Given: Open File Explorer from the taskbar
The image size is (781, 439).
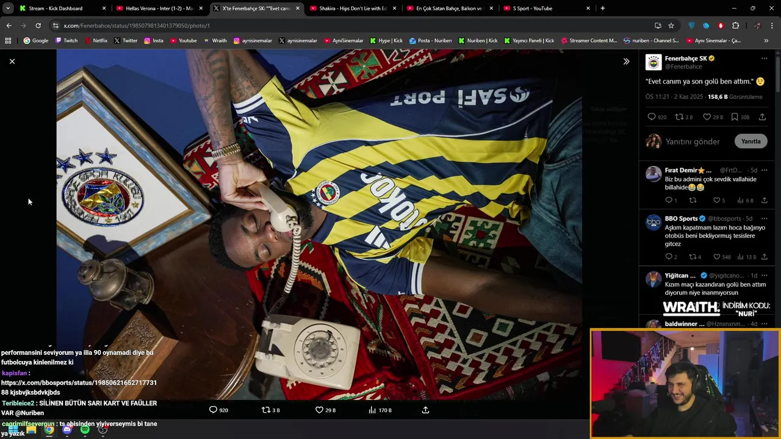Looking at the screenshot, I should 31,429.
